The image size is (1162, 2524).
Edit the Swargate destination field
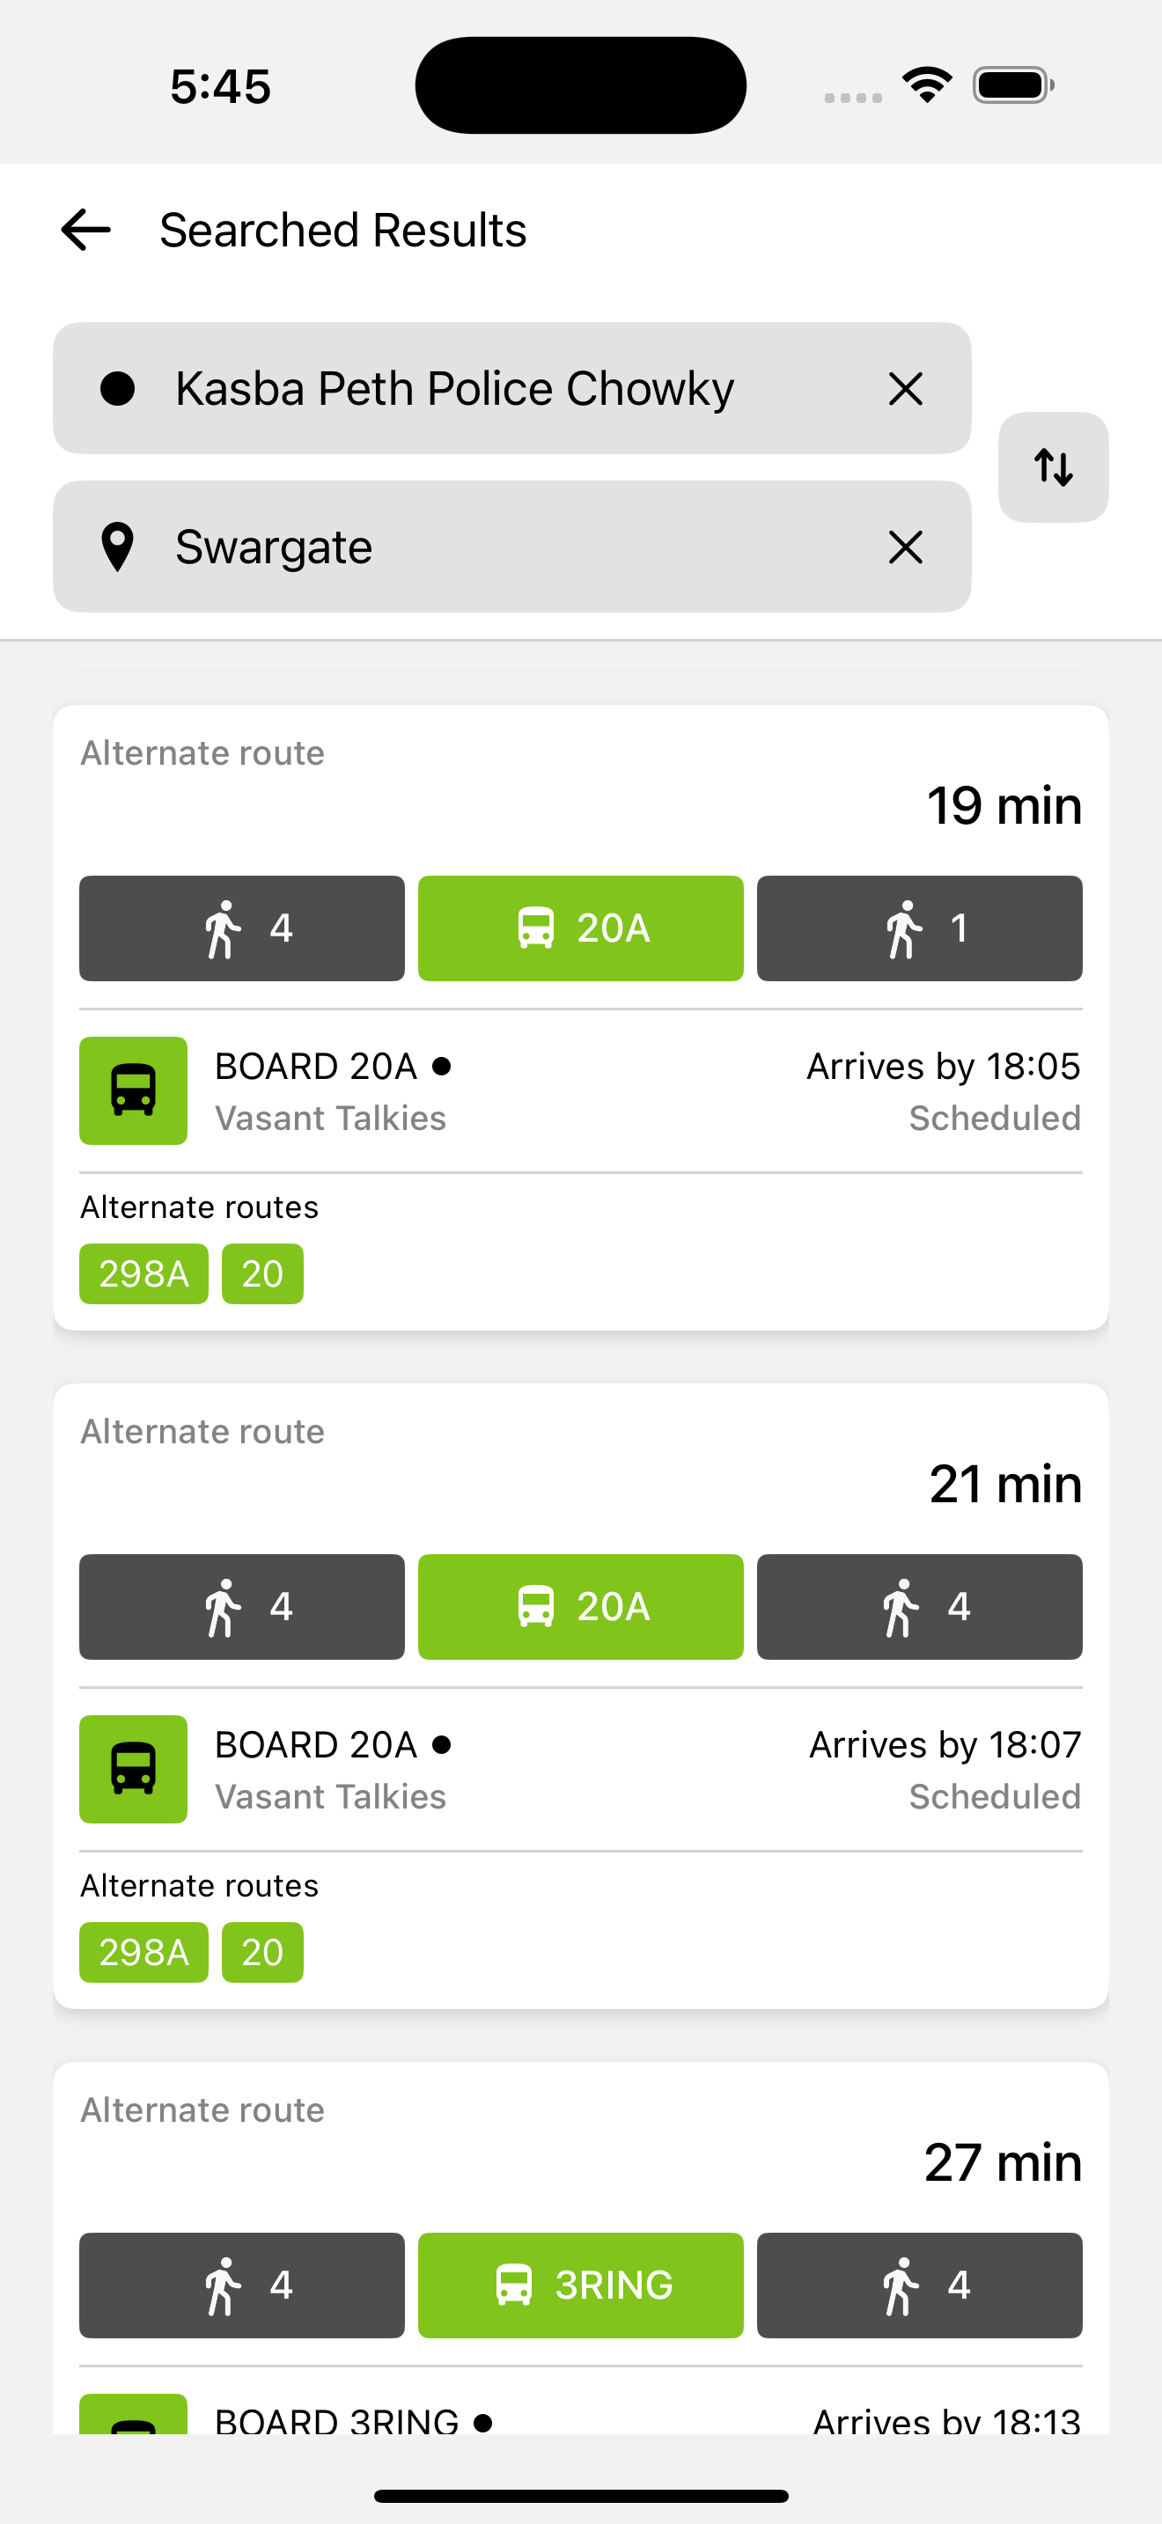[x=512, y=547]
